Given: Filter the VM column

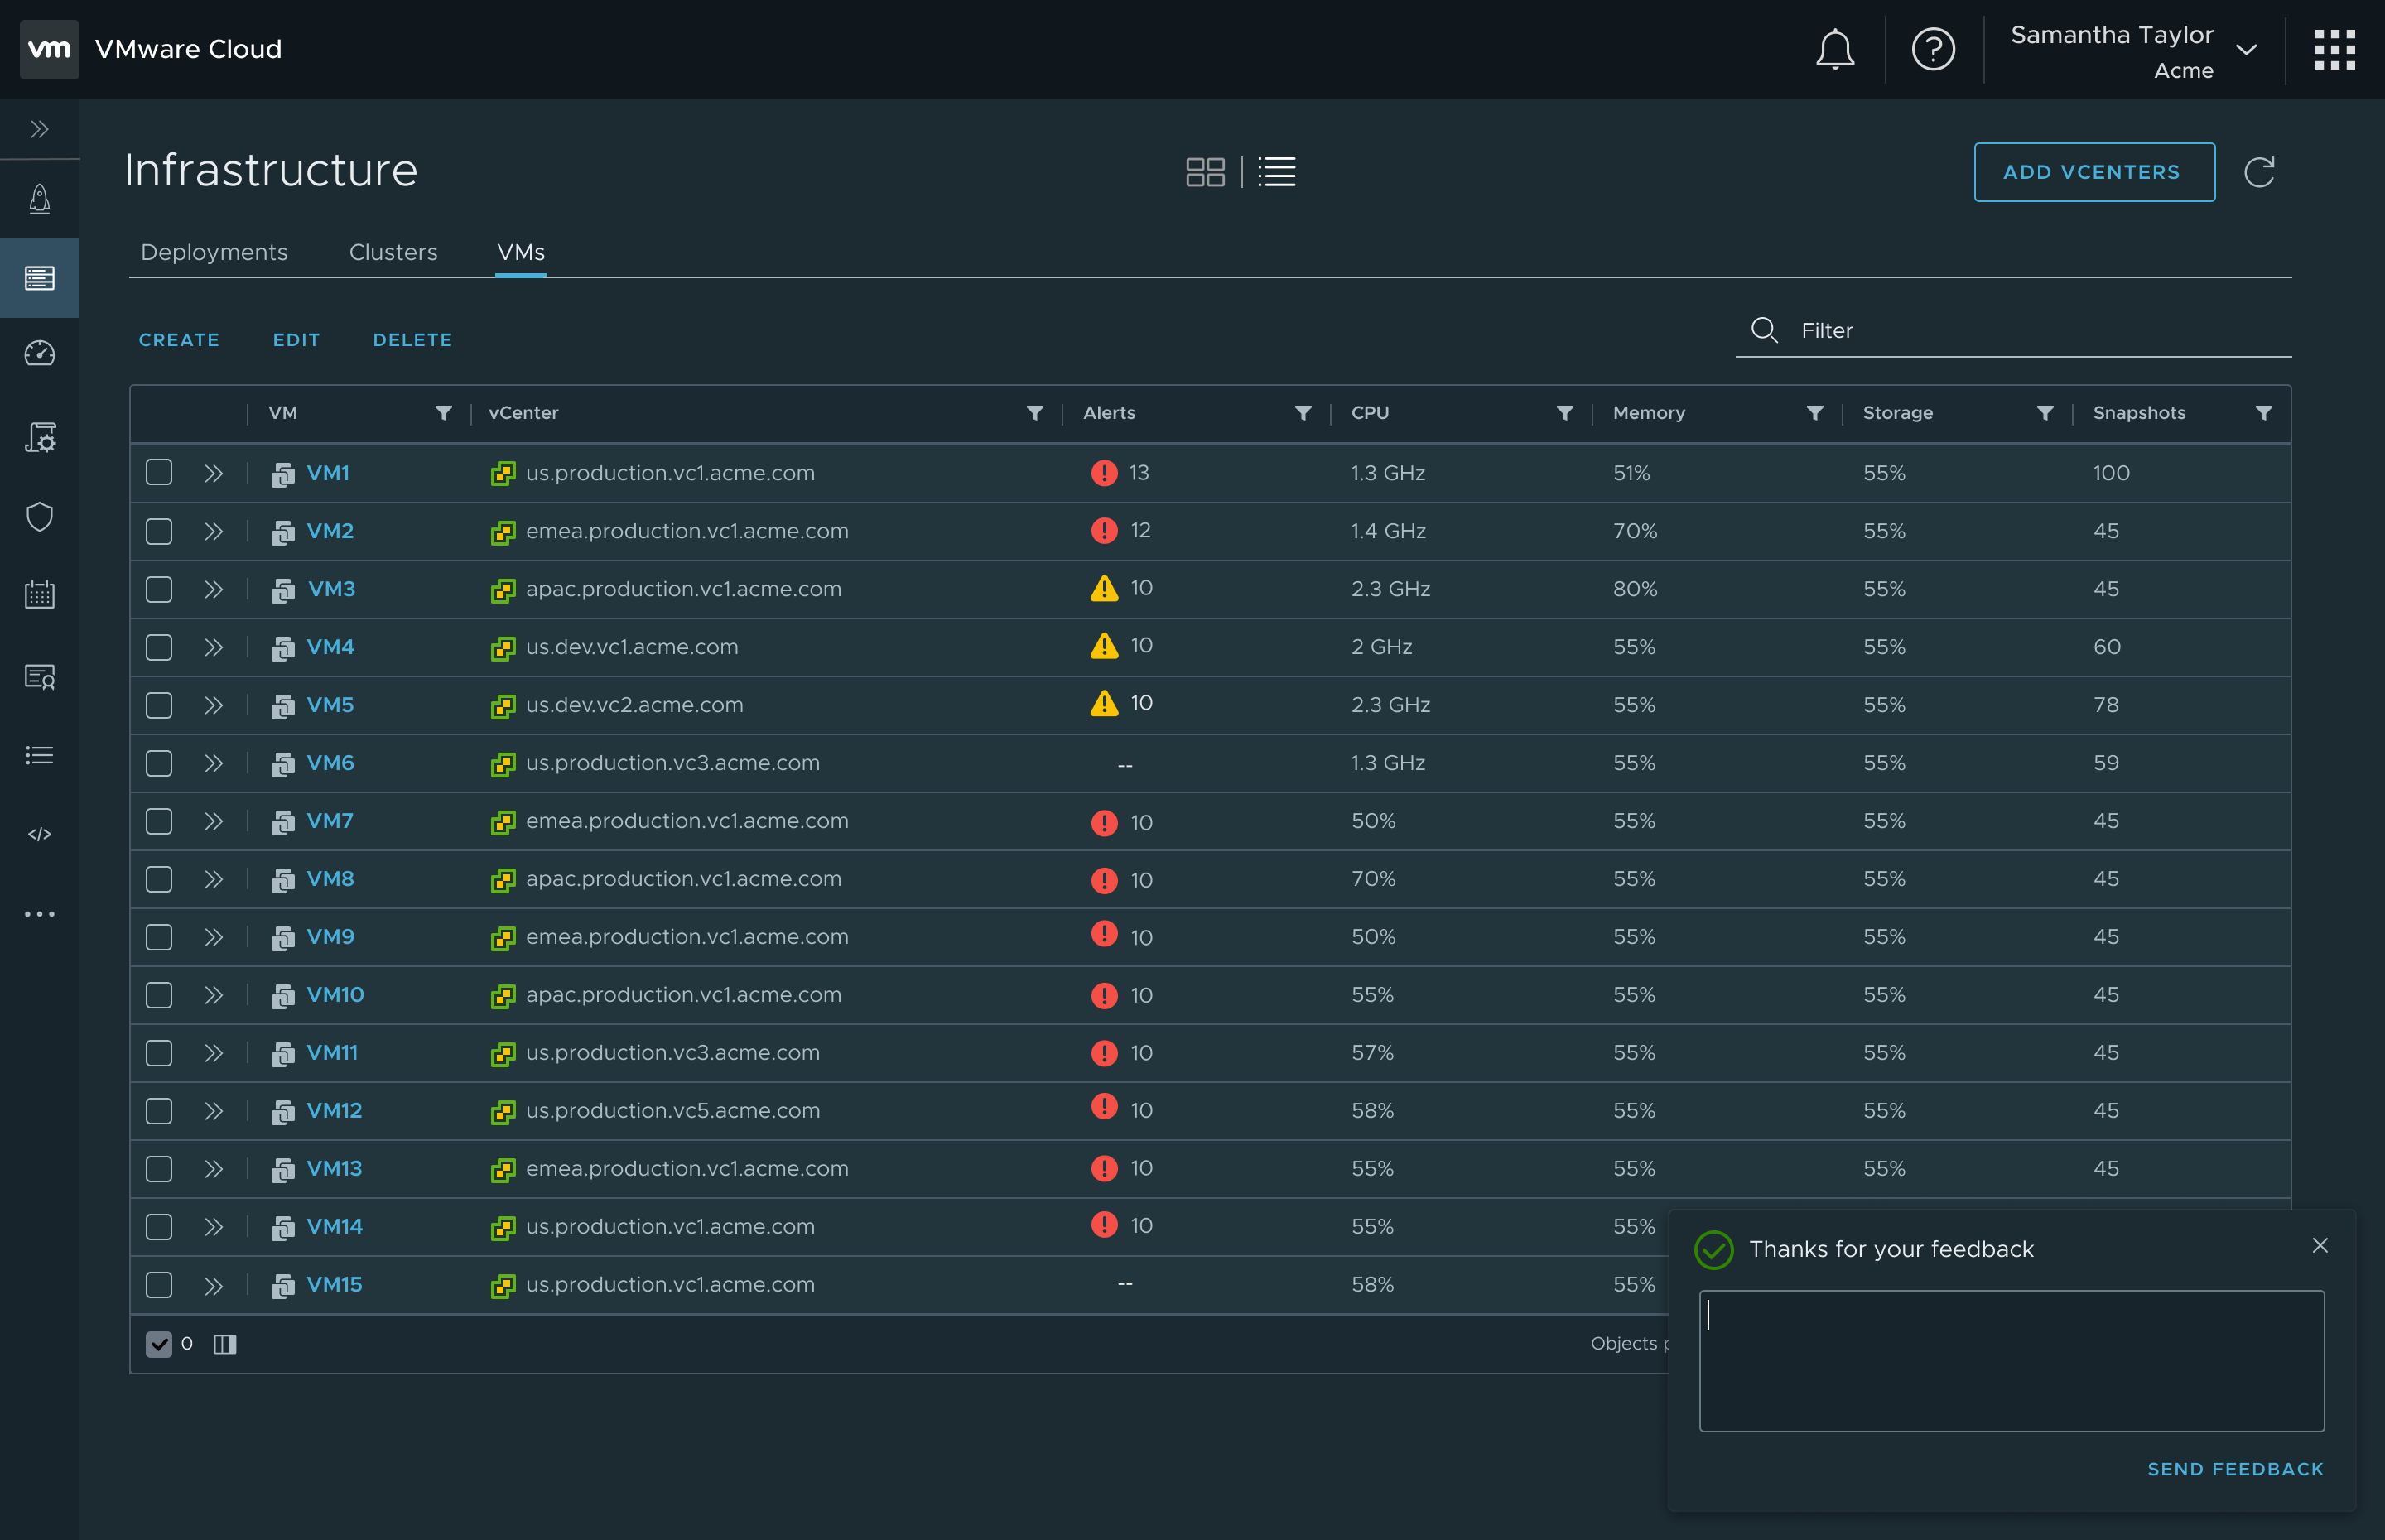Looking at the screenshot, I should pos(443,413).
